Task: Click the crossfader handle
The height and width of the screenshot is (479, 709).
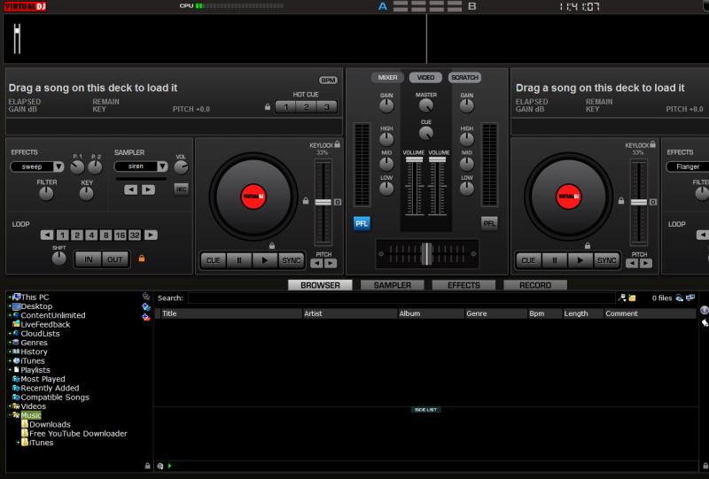Action: click(426, 253)
